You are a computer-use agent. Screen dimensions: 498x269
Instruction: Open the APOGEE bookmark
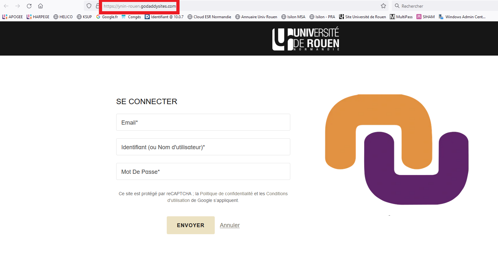[13, 17]
